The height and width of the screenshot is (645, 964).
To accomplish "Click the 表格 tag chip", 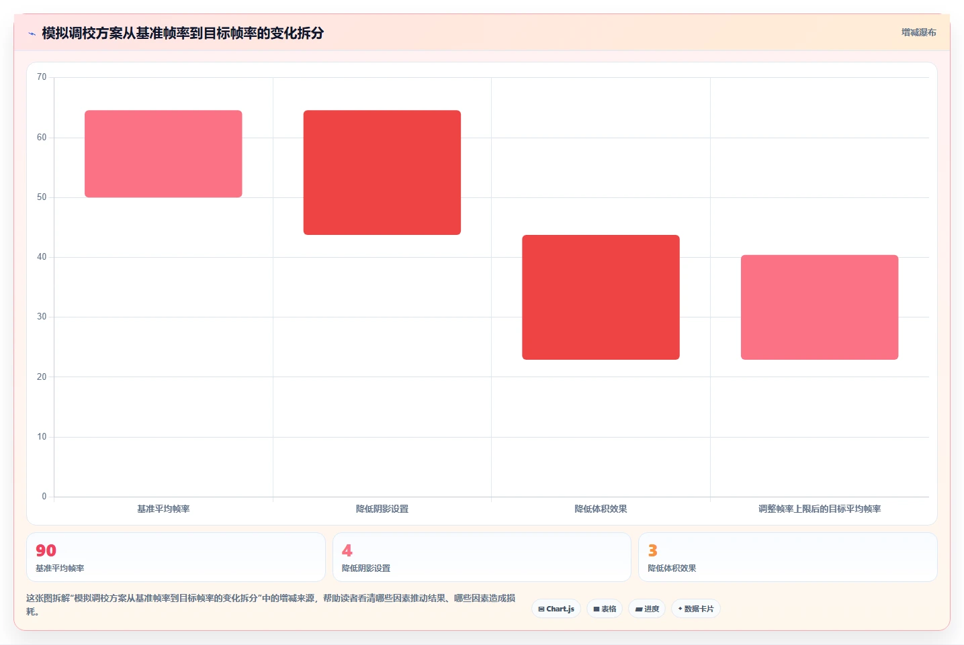I will coord(605,609).
